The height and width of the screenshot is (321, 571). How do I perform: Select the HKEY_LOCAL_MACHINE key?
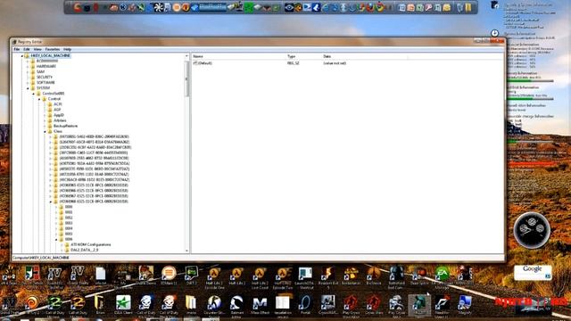pos(50,55)
